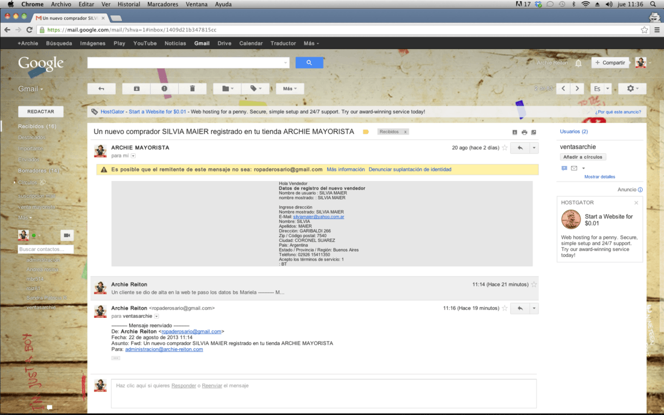The height and width of the screenshot is (415, 664).
Task: Click Responder in reply box
Action: (x=184, y=385)
